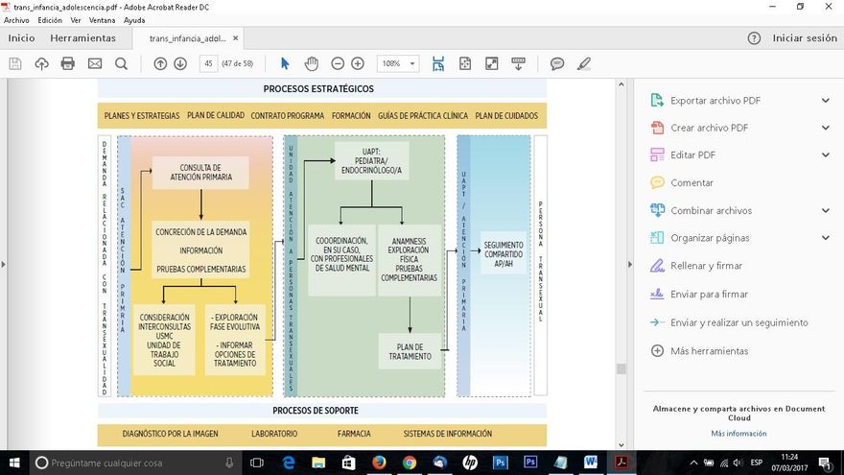This screenshot has height=475, width=844.
Task: Click the zoom in plus button
Action: pos(358,63)
